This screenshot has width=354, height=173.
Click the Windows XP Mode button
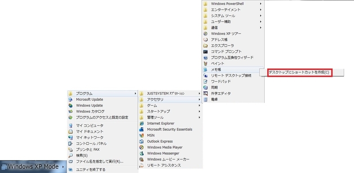pos(33,167)
